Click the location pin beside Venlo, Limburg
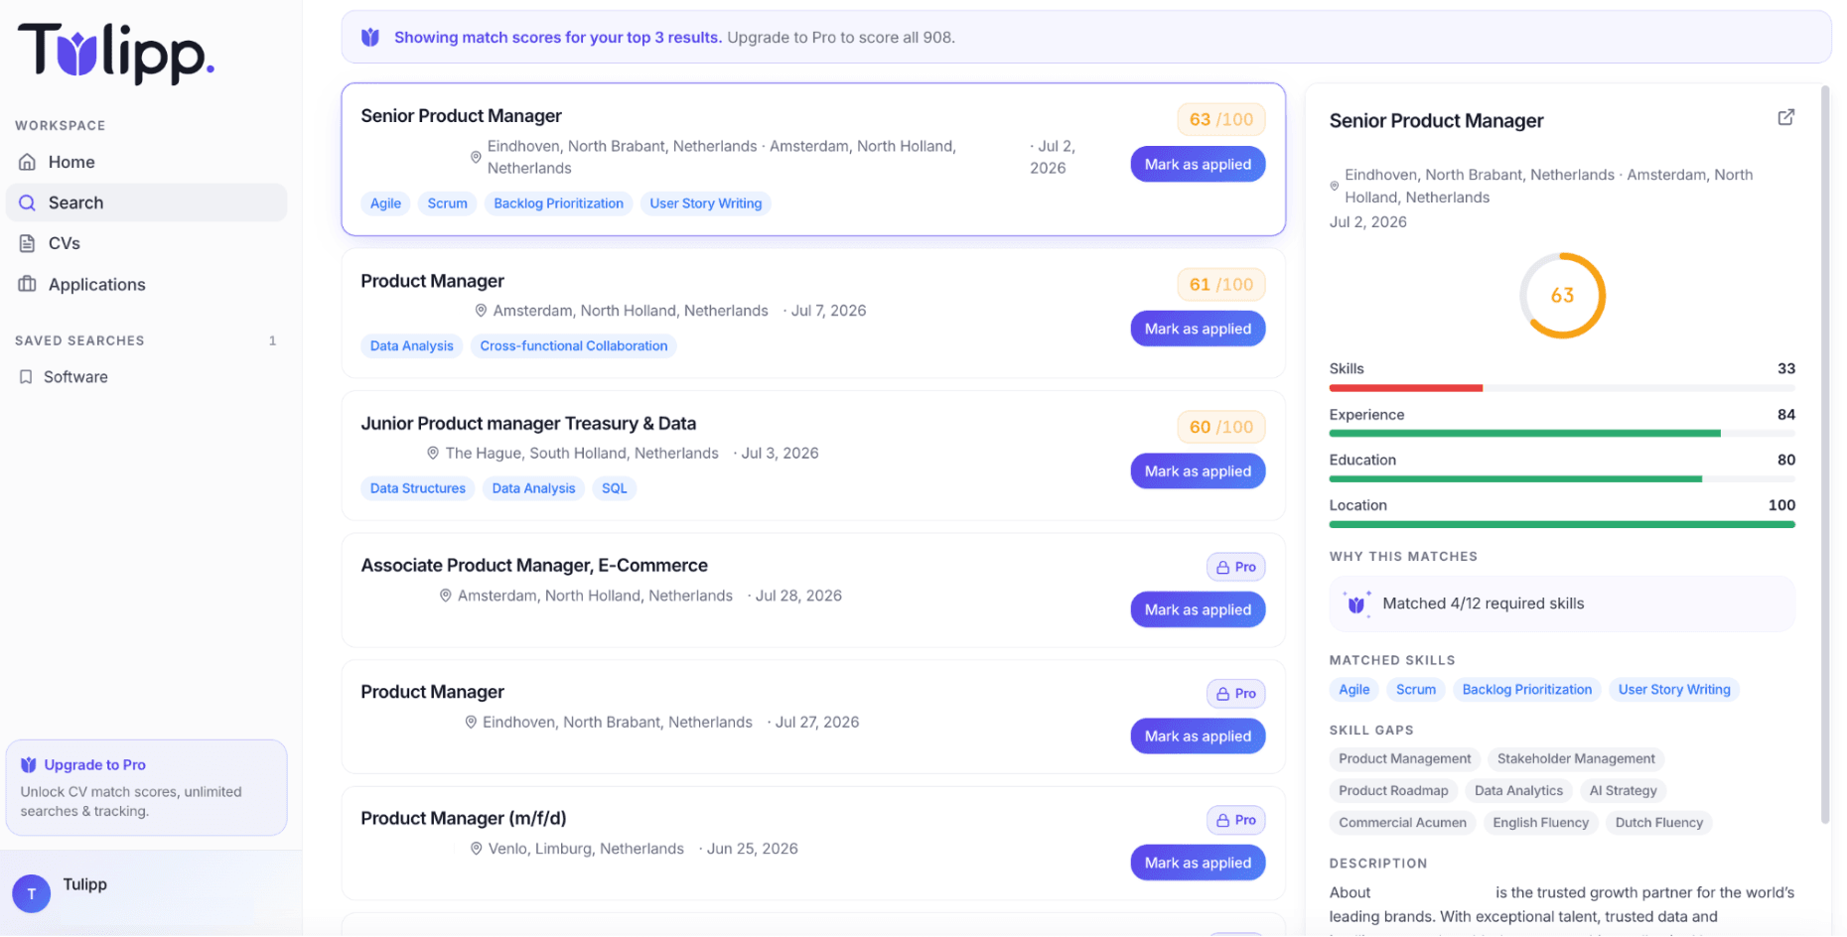Viewport: 1847px width, 937px height. click(477, 849)
